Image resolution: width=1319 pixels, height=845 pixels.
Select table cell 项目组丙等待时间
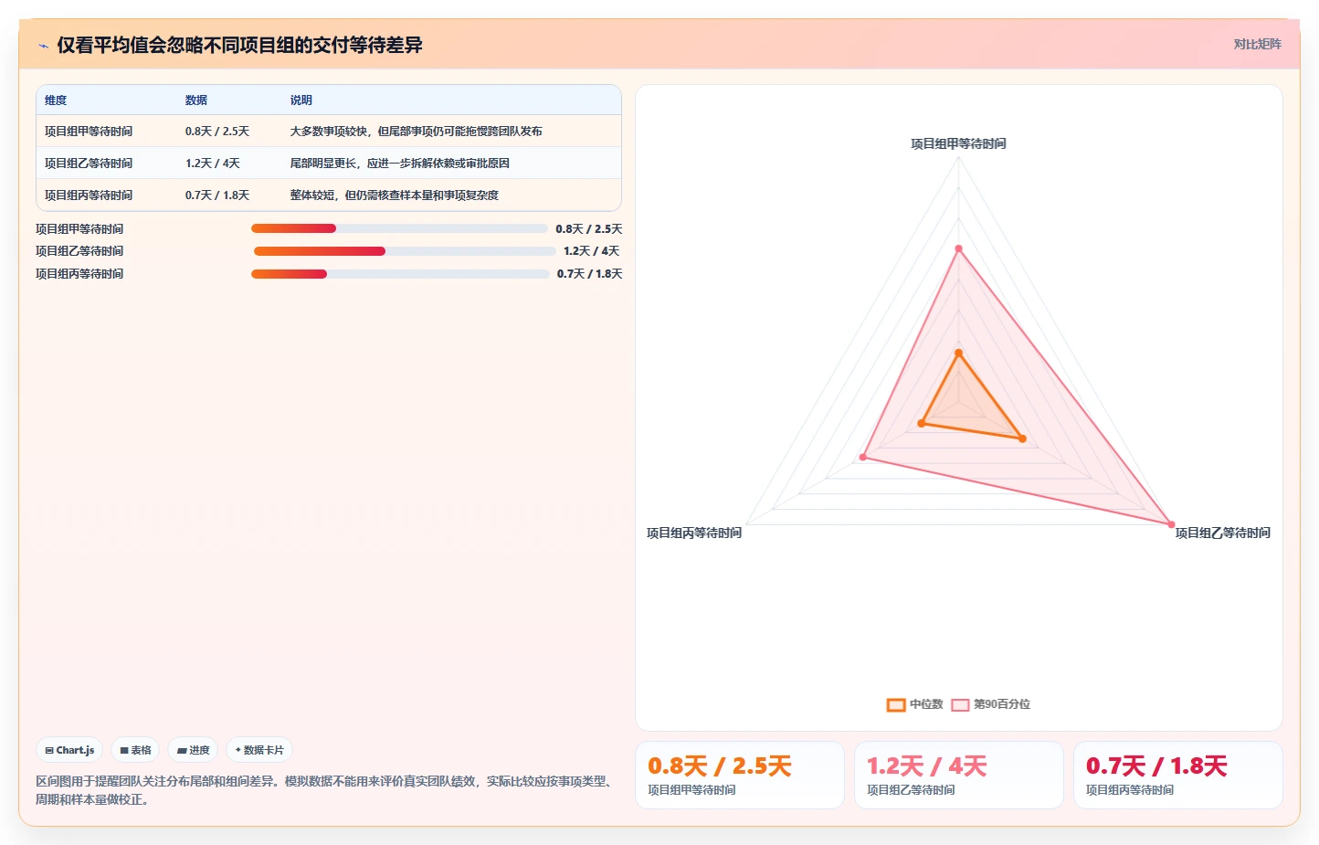click(x=89, y=195)
